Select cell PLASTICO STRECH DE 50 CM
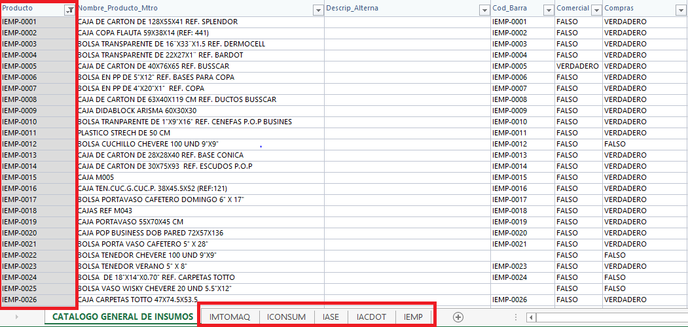688x327 pixels. (x=200, y=133)
